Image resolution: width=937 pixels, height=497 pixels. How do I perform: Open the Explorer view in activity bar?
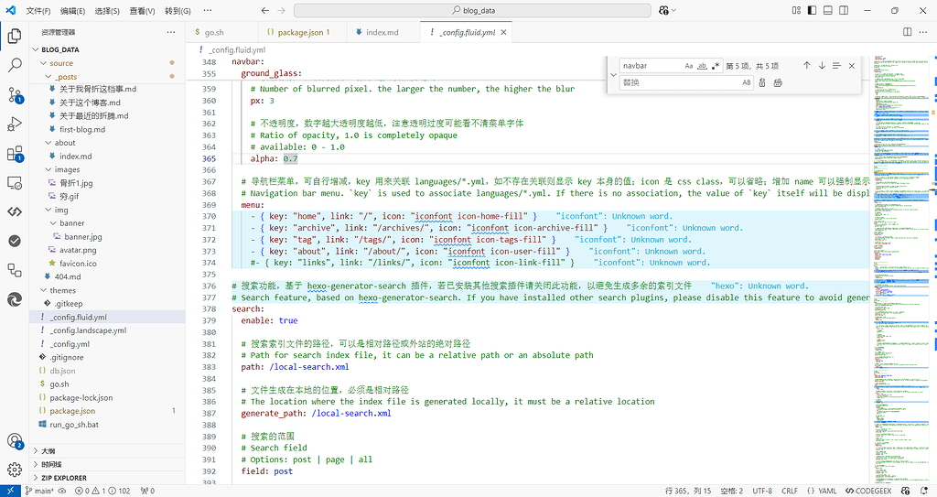[15, 37]
